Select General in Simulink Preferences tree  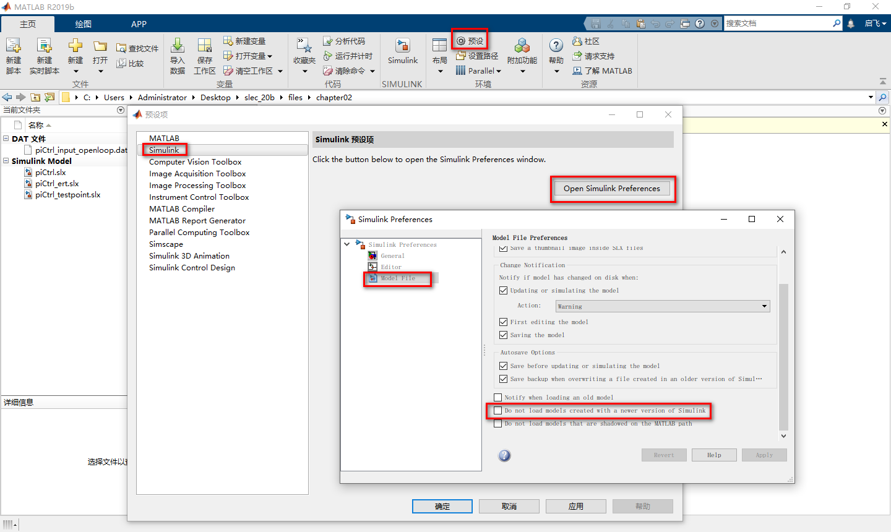392,255
